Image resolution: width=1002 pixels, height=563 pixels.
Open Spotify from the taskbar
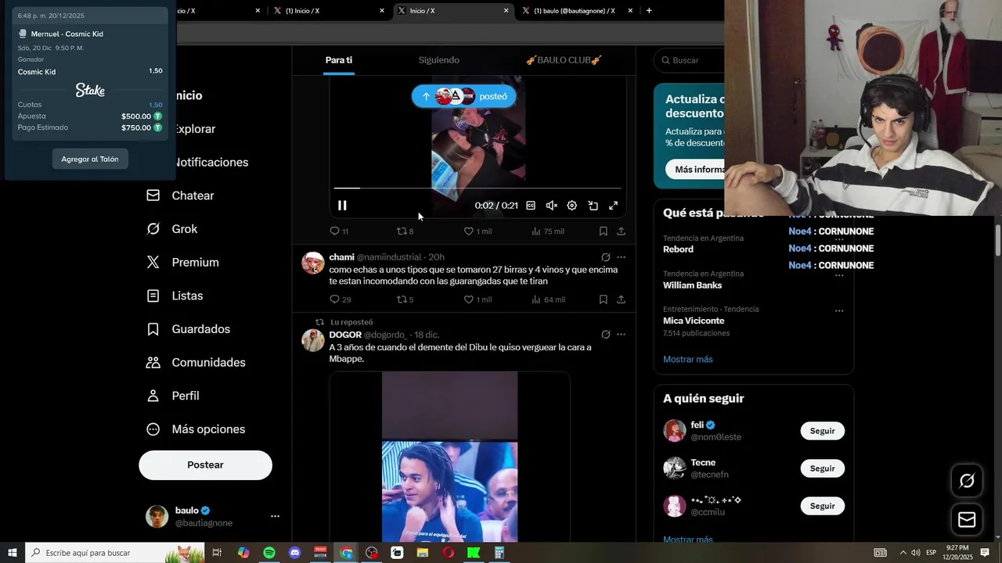coord(269,553)
